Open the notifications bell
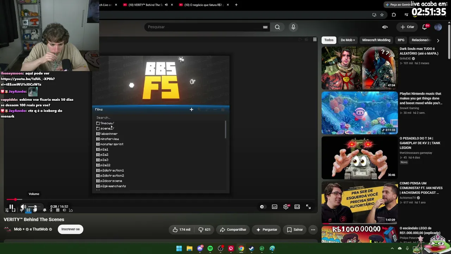Screen dimensions: 451x254 click(x=425, y=27)
